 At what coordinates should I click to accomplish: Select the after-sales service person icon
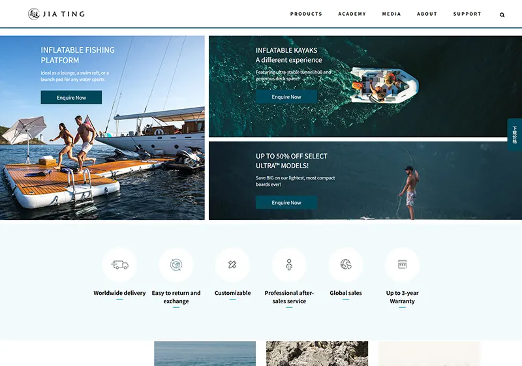pos(289,265)
